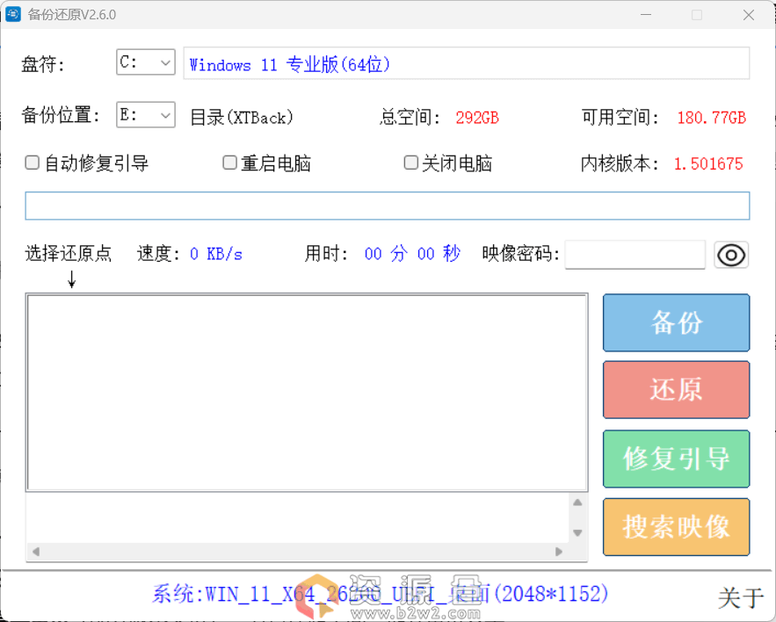Click the scroll down arrow in log panel
This screenshot has height=622, width=776.
tap(577, 533)
